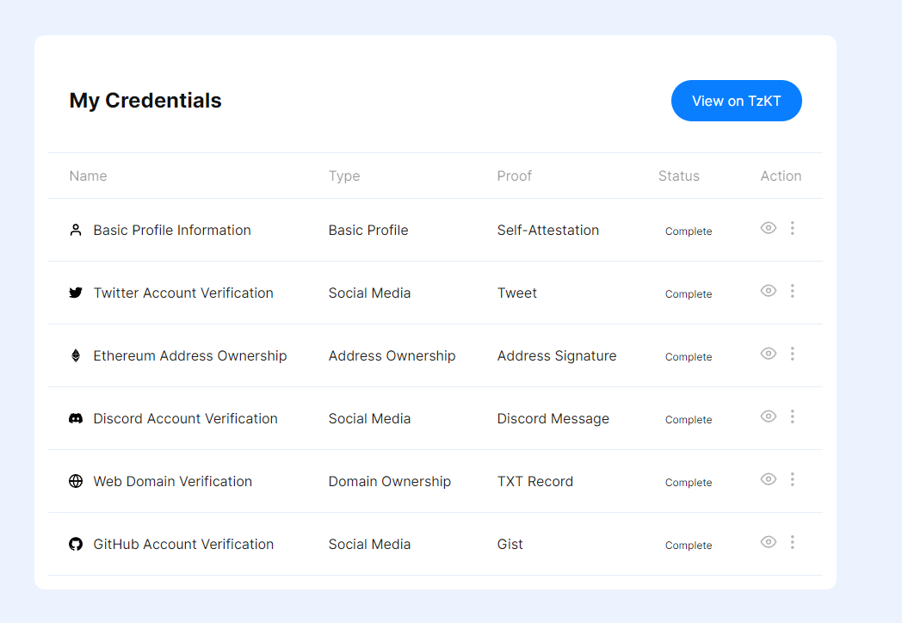This screenshot has height=623, width=902.
Task: Click the person icon beside Basic Profile Information
Action: pyautogui.click(x=76, y=230)
